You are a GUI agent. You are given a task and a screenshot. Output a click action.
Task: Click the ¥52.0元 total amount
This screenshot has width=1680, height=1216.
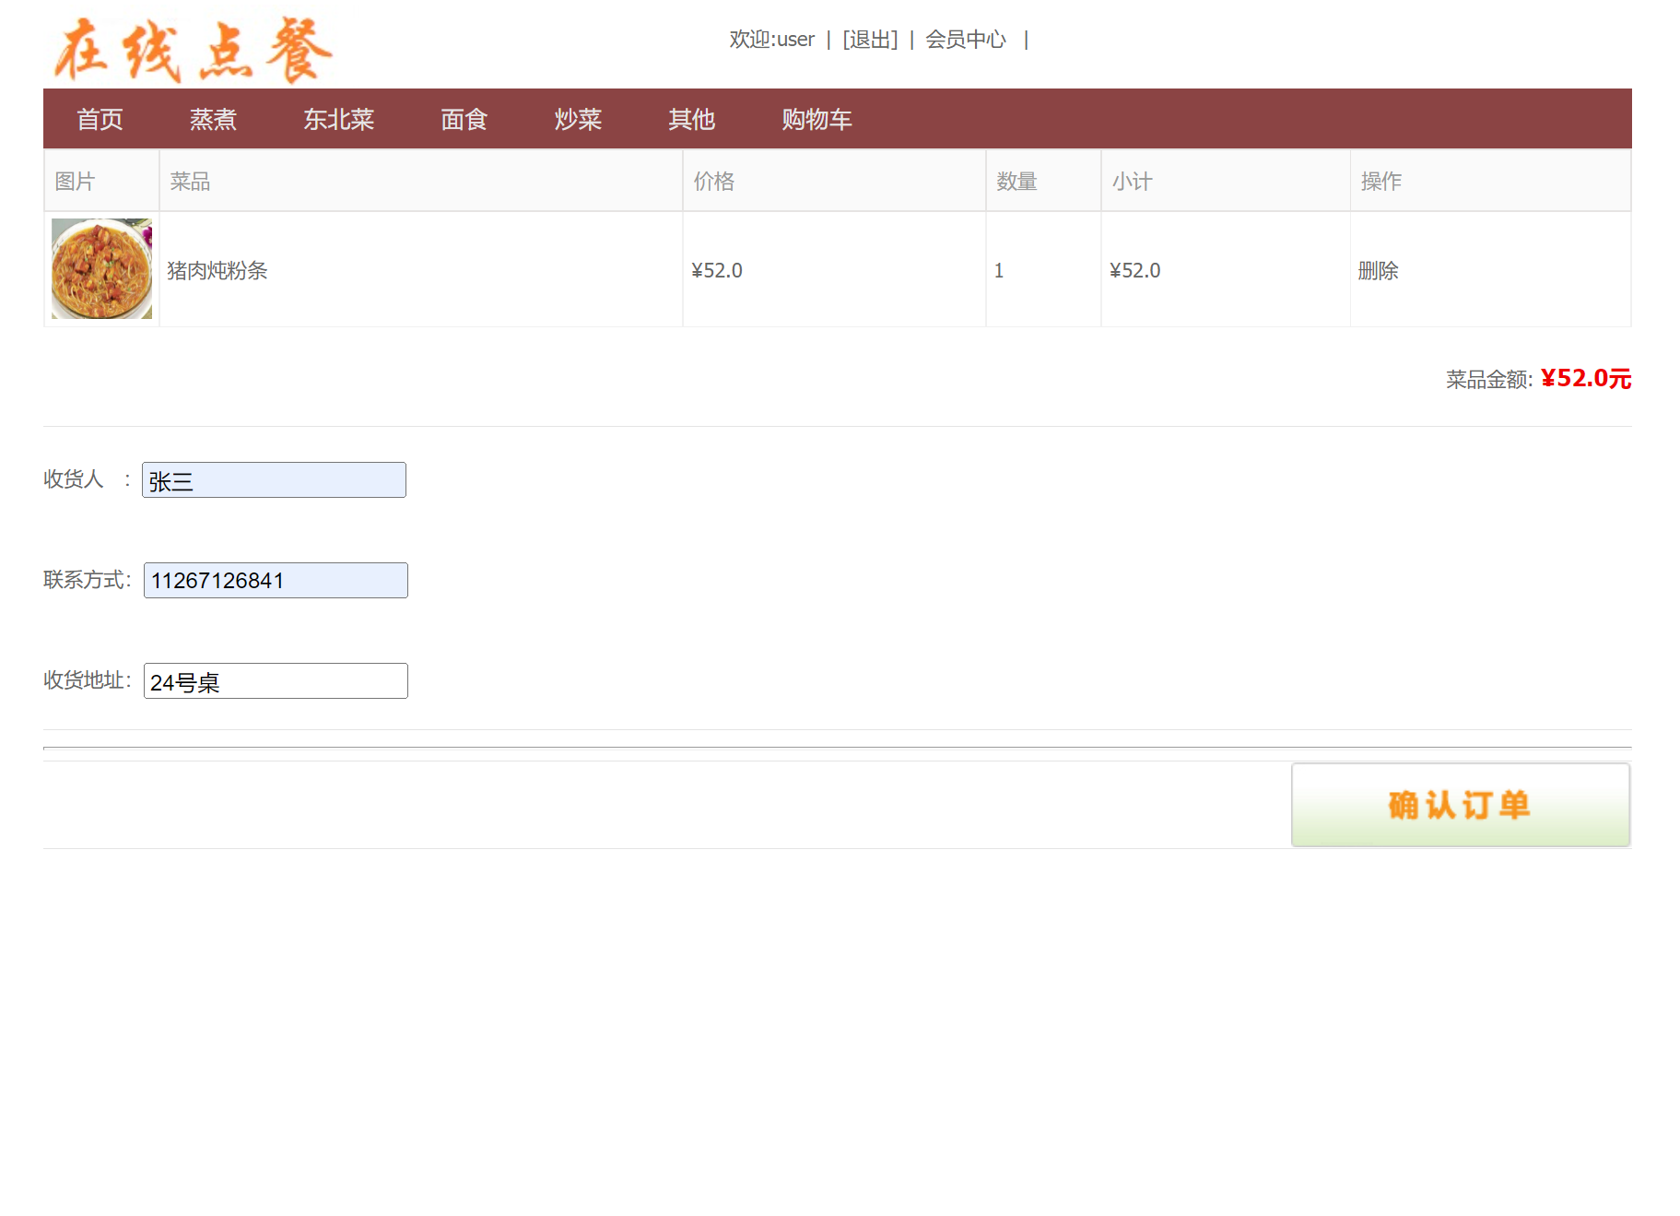coord(1584,377)
